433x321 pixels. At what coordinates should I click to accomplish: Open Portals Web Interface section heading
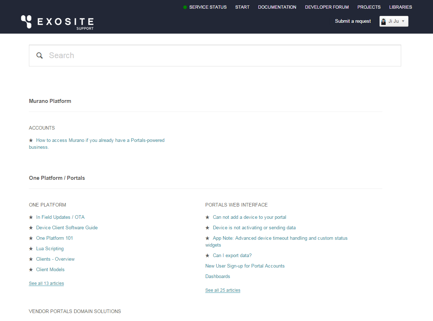tap(236, 205)
